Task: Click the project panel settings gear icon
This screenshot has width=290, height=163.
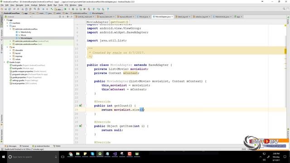Action: [x=68, y=17]
